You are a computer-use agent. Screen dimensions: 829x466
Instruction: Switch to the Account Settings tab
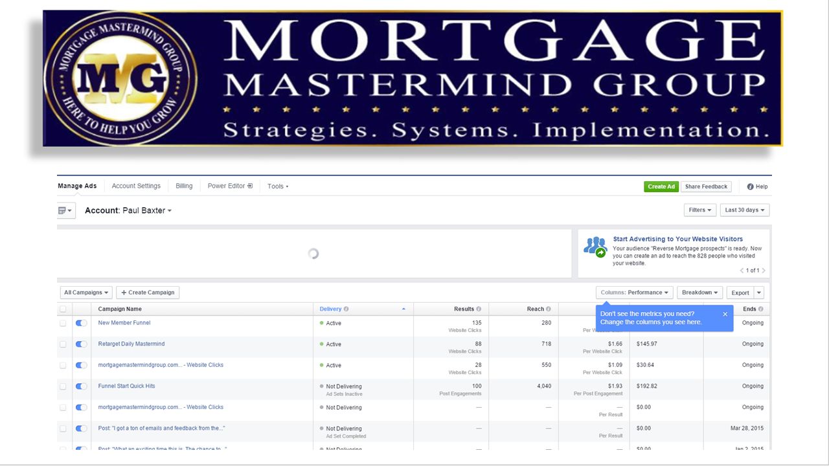coord(136,186)
